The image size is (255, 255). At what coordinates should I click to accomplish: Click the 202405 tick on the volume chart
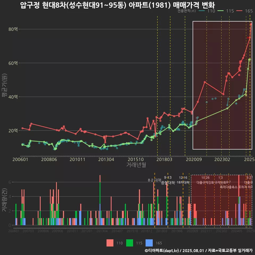click(x=237, y=231)
